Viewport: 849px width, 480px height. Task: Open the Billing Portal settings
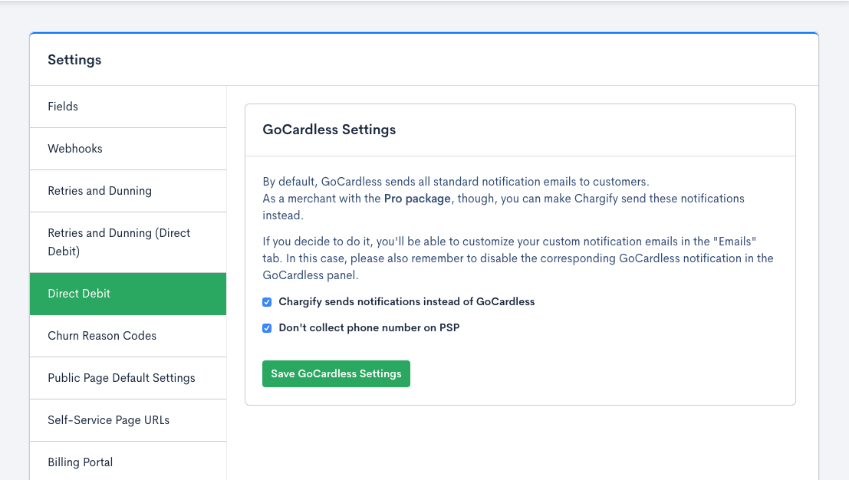tap(128, 461)
